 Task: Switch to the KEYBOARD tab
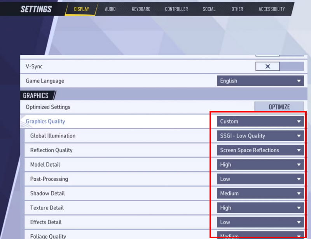[x=141, y=9]
